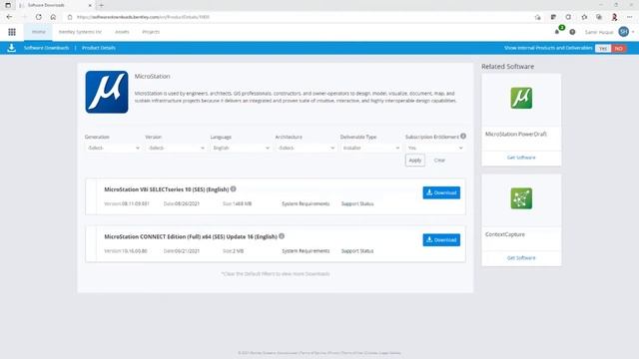This screenshot has height=359, width=639.
Task: Clear the filters
Action: coord(439,160)
